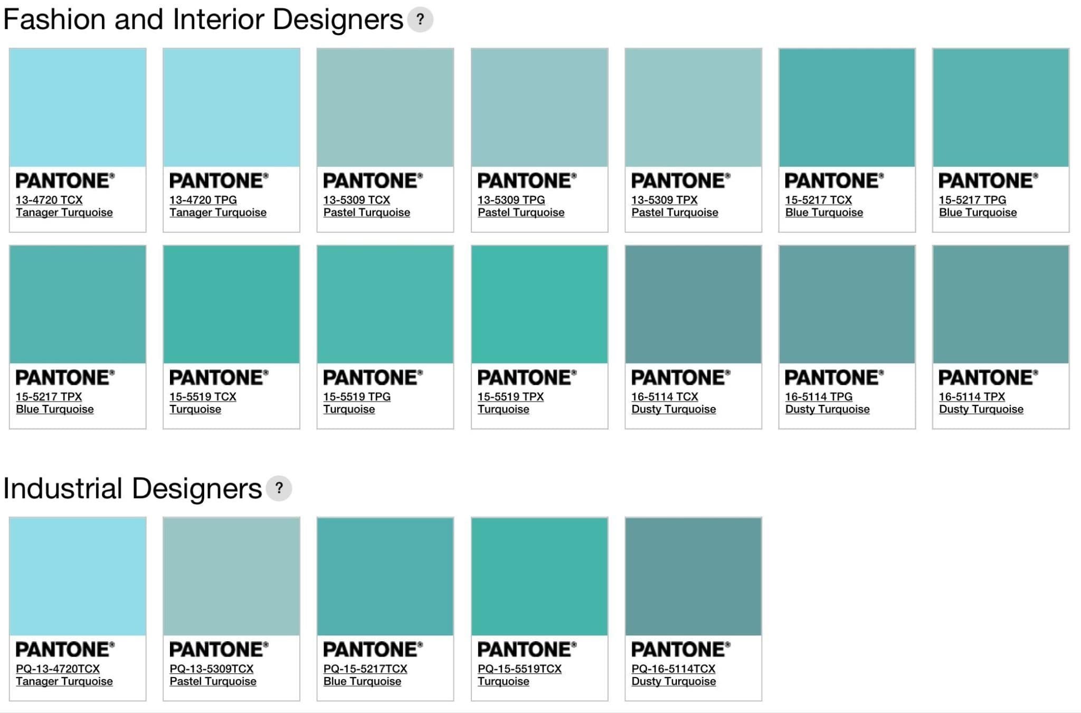The height and width of the screenshot is (713, 1081).
Task: Select the 15-5217 TPG Blue Turquoise swatch
Action: (x=1000, y=108)
